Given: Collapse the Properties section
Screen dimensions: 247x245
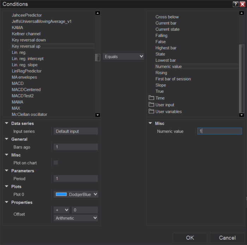Looking at the screenshot, I should point(7,202).
